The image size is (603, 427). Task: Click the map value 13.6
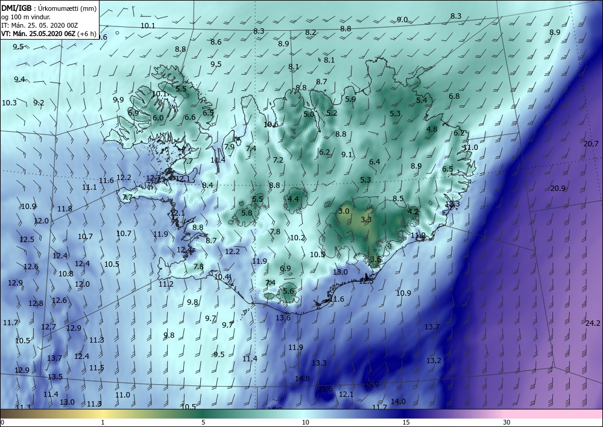283,318
